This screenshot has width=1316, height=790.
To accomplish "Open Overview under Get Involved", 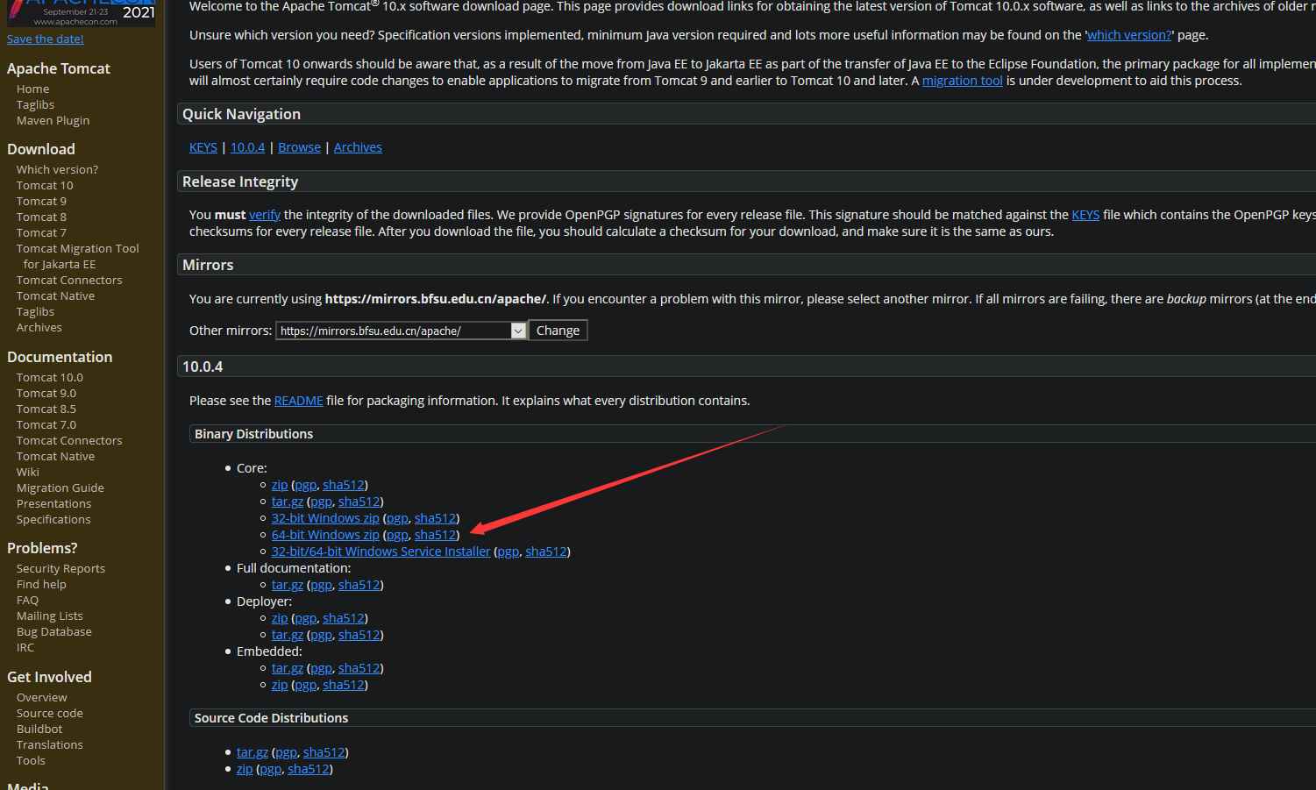I will click(42, 698).
